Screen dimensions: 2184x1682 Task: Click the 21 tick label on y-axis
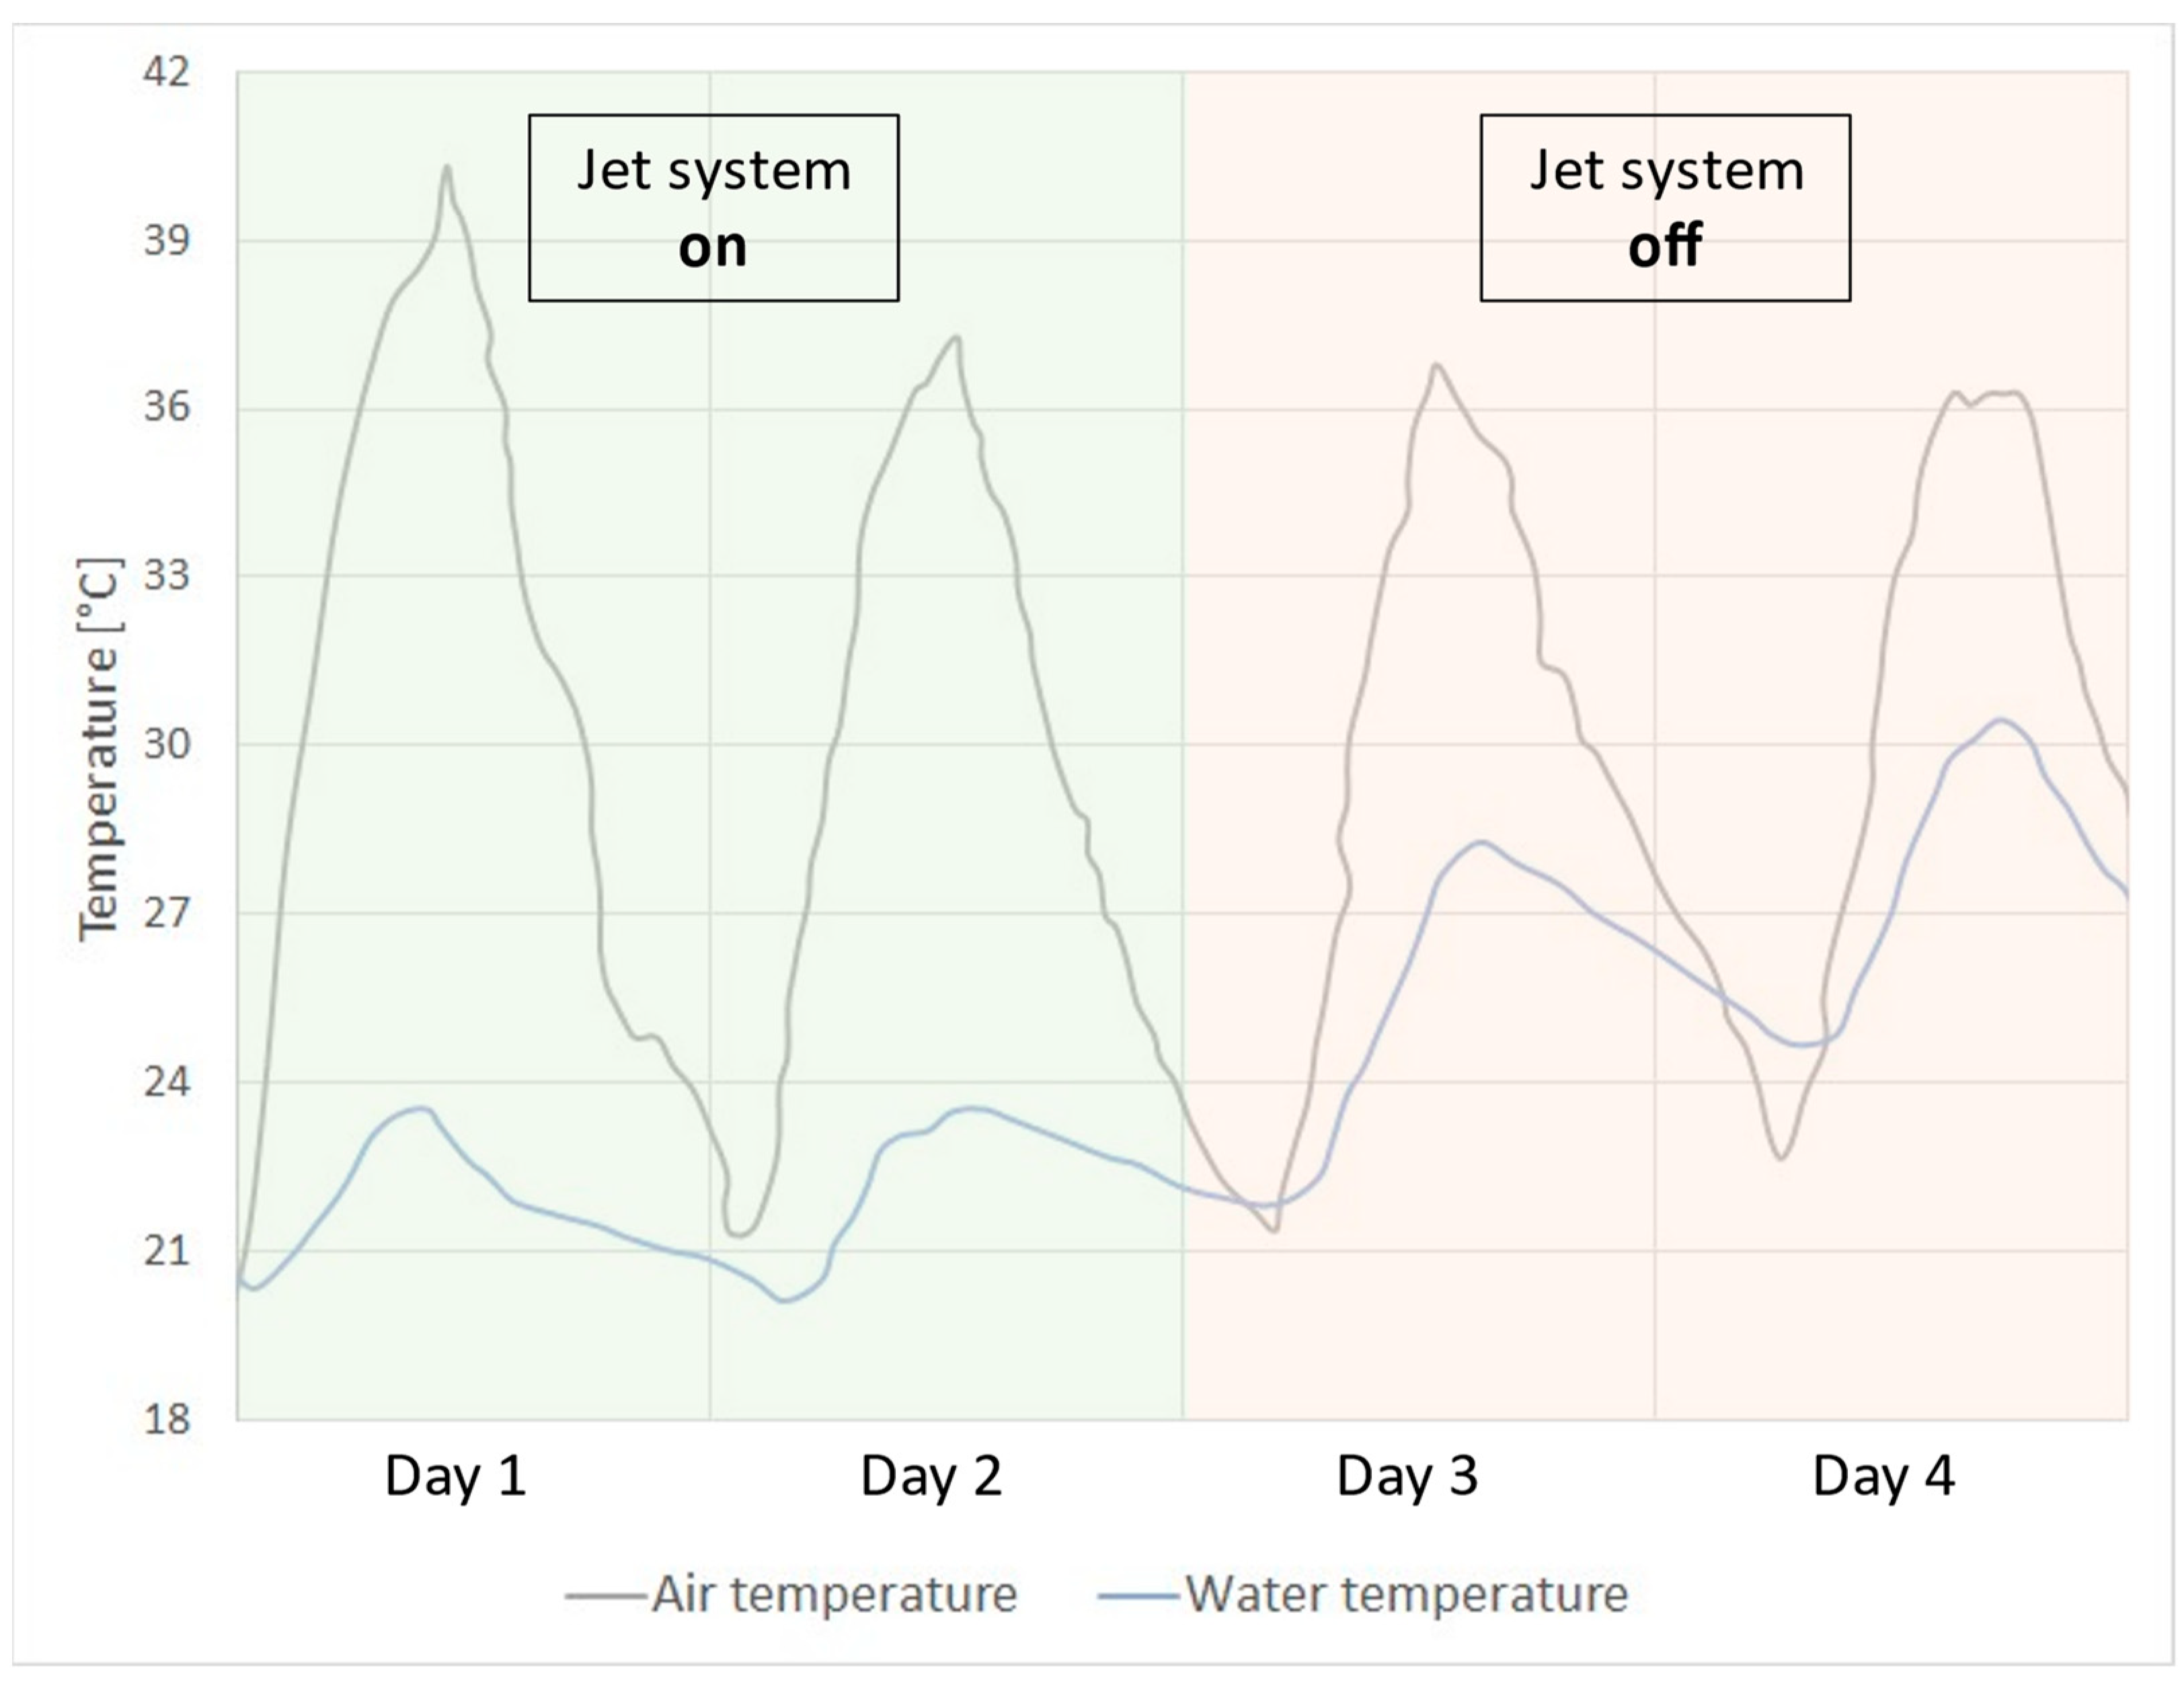pos(166,1251)
